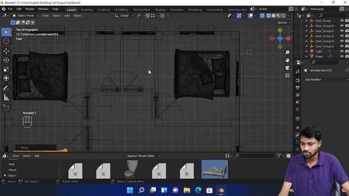Open the Tool properties tab
The image size is (349, 196).
tap(298, 71)
